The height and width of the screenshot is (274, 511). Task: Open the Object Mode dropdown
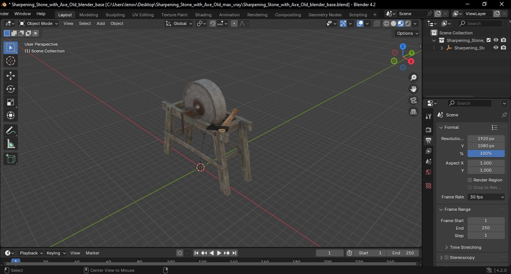[x=39, y=23]
